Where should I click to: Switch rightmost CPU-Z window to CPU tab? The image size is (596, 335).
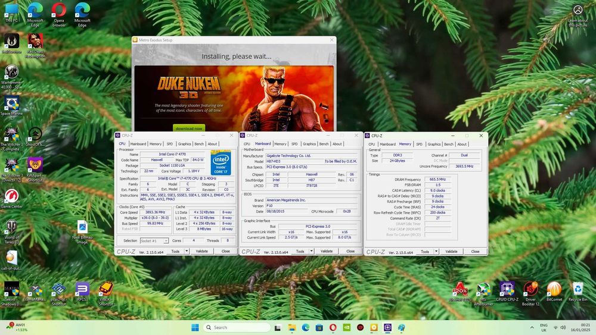(x=372, y=144)
